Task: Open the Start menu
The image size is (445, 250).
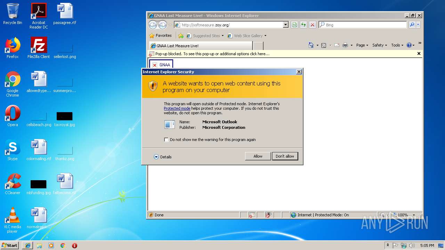Action: [x=10, y=245]
